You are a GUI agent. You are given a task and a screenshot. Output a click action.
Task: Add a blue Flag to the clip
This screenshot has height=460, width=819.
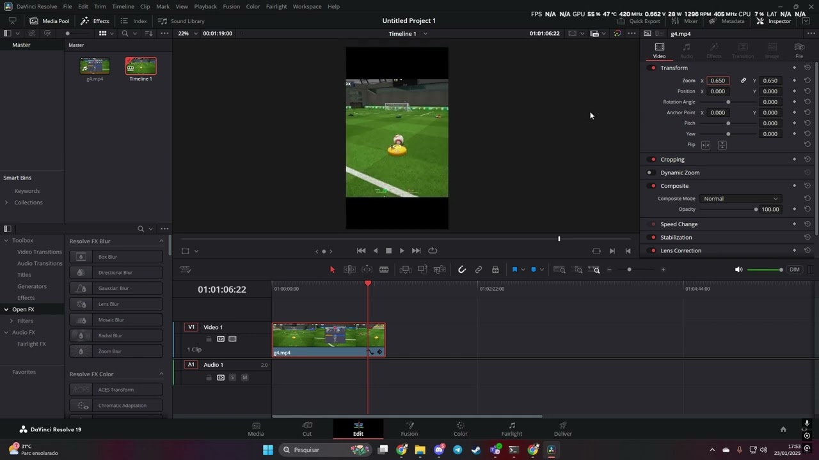pos(514,270)
